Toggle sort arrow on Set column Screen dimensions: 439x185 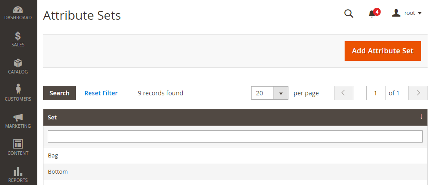[421, 117]
